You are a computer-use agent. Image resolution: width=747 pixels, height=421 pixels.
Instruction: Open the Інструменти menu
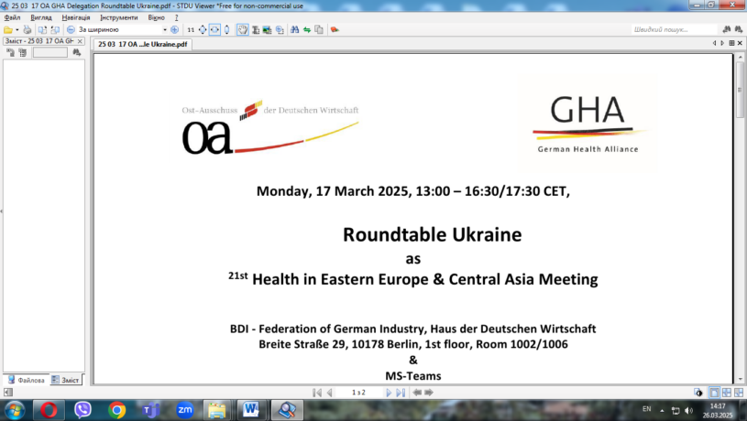pyautogui.click(x=119, y=17)
